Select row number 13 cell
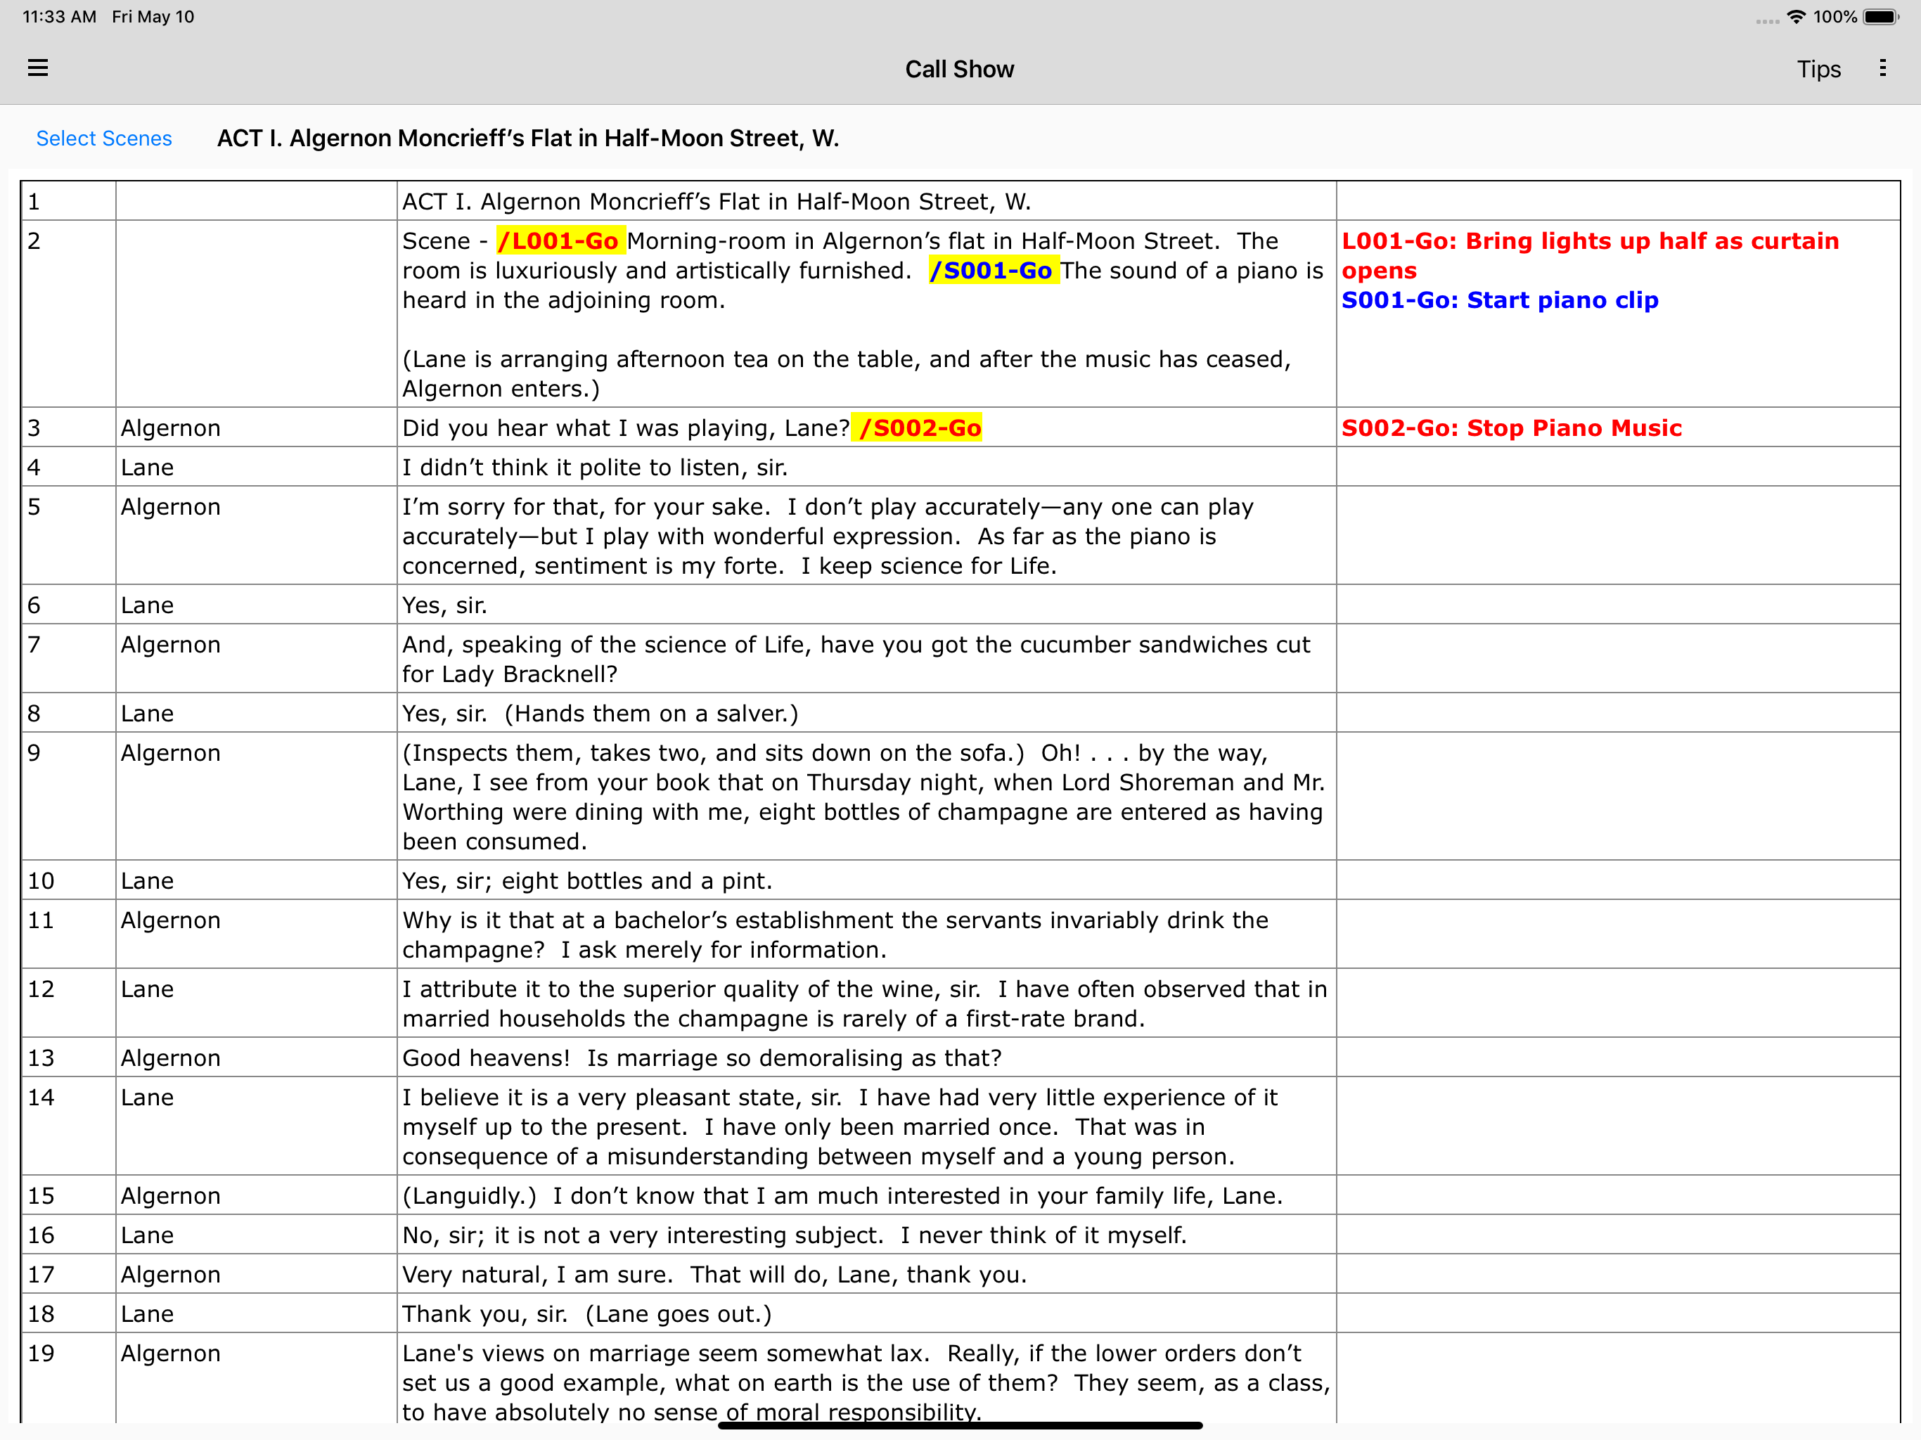This screenshot has width=1921, height=1440. (69, 1057)
